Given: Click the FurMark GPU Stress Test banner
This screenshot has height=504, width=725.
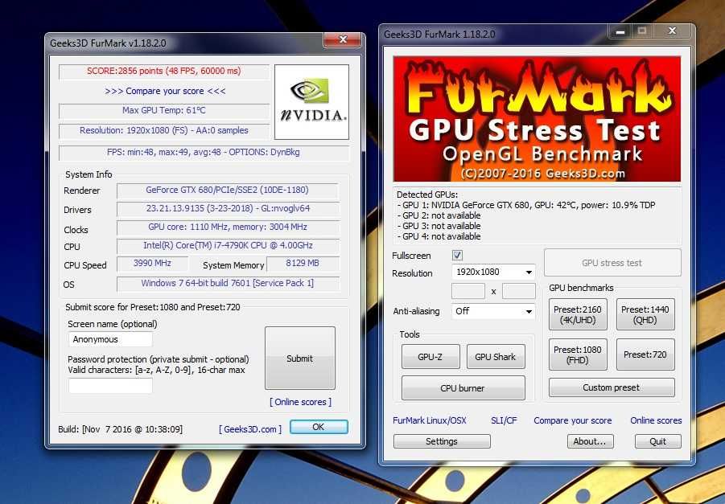Looking at the screenshot, I should 537,119.
